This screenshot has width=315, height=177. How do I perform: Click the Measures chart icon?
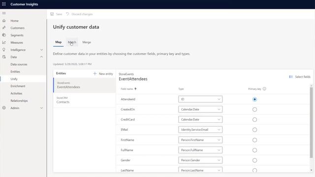click(4, 42)
